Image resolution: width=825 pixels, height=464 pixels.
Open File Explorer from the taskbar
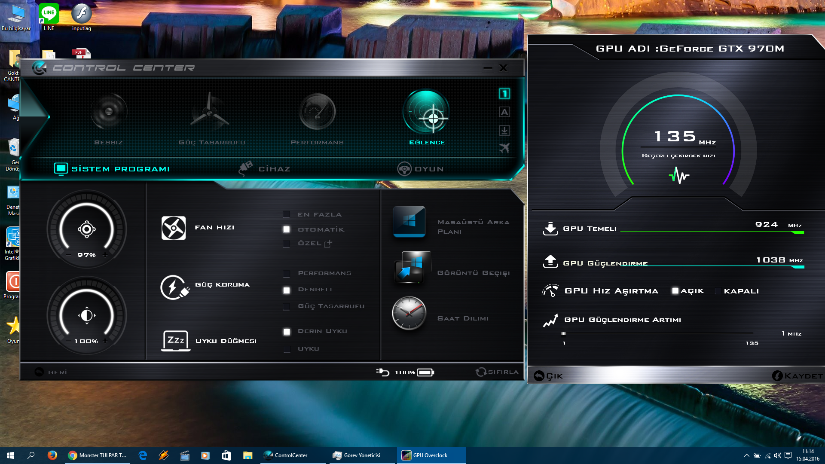(247, 455)
